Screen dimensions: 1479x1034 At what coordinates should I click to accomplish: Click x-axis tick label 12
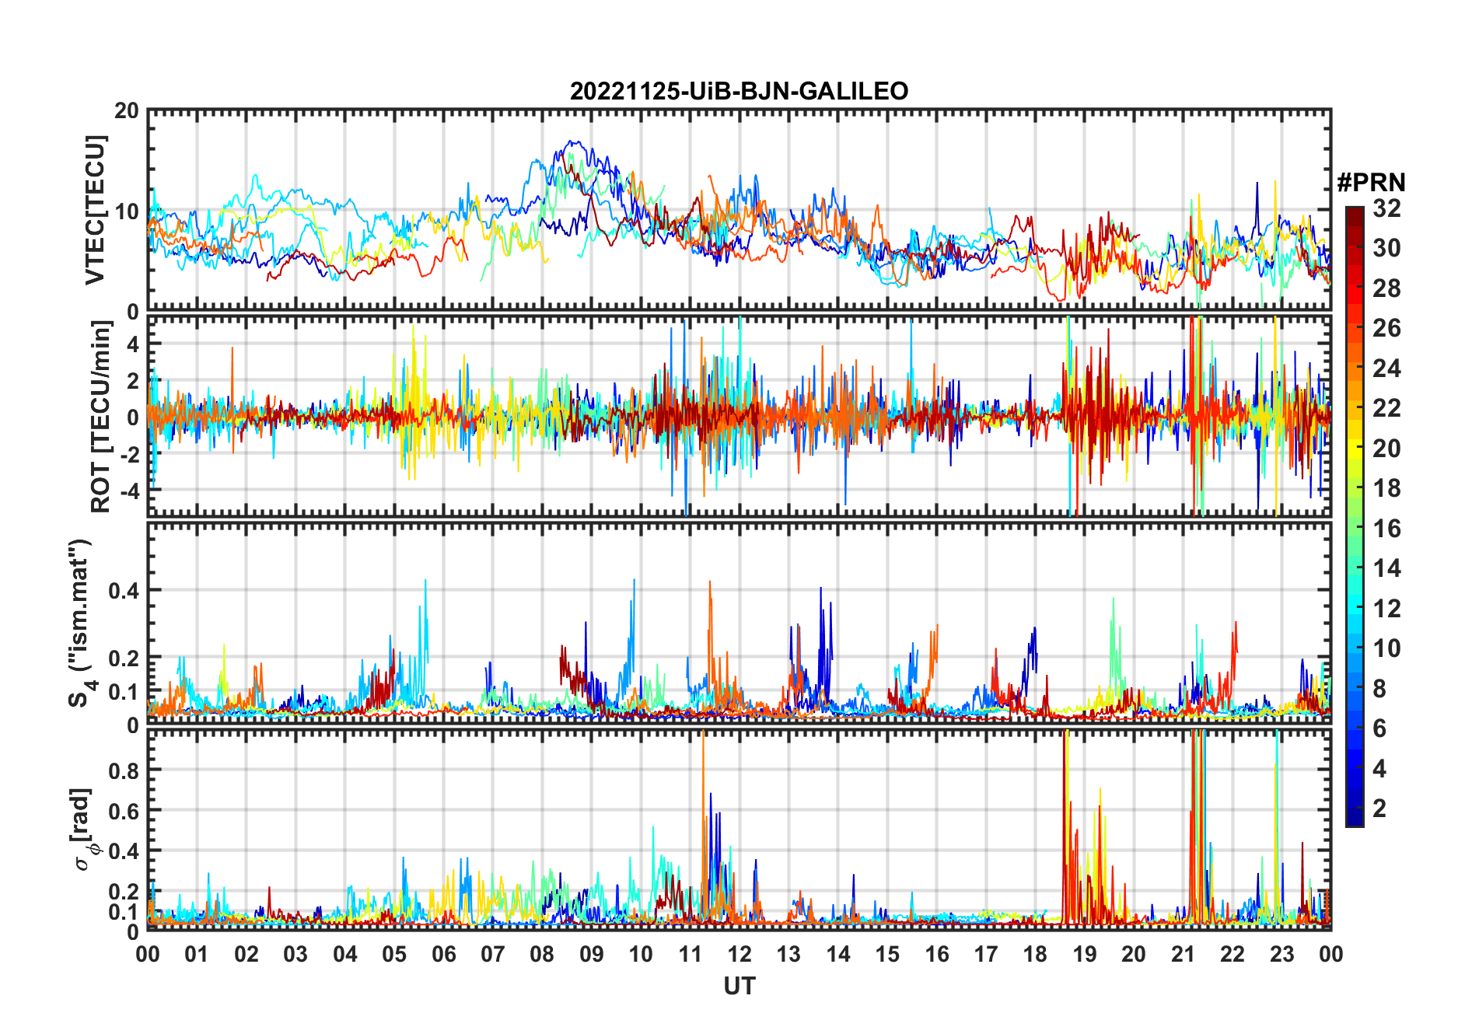tap(739, 954)
